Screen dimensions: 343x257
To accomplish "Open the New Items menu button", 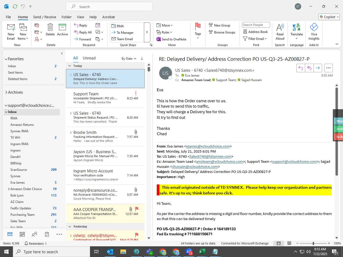I will pos(23,32).
